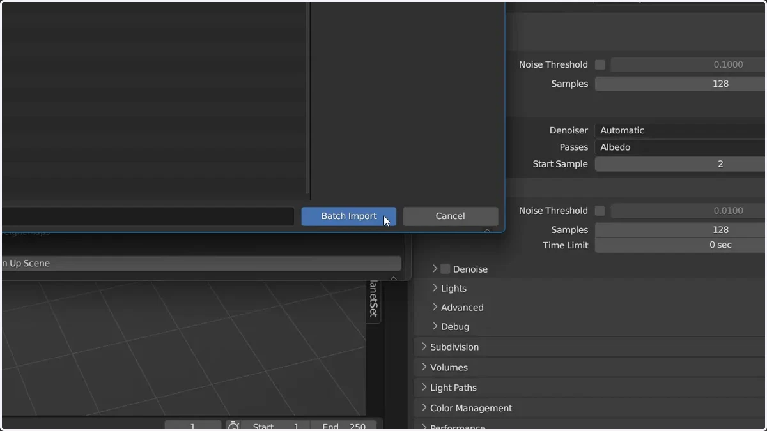767x431 pixels.
Task: Expand the Denoise subpanel arrow
Action: pyautogui.click(x=435, y=269)
